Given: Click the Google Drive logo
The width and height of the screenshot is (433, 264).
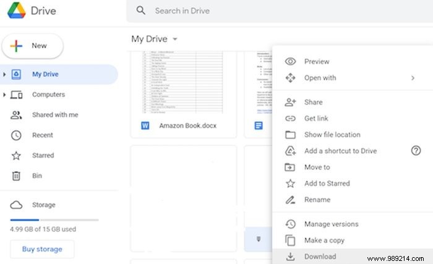Looking at the screenshot, I should pyautogui.click(x=17, y=11).
